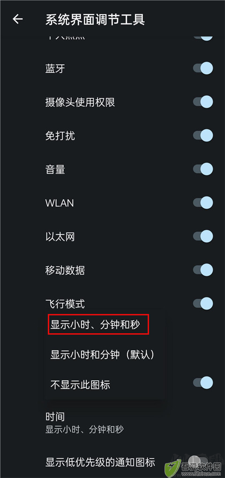Tap the back arrow icon

click(18, 19)
